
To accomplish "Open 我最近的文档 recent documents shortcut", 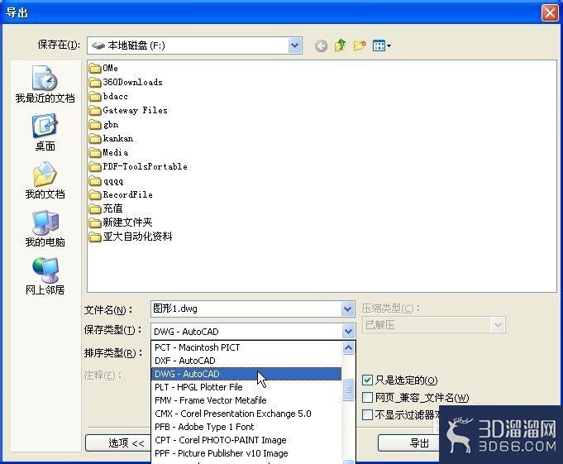I will (x=45, y=84).
